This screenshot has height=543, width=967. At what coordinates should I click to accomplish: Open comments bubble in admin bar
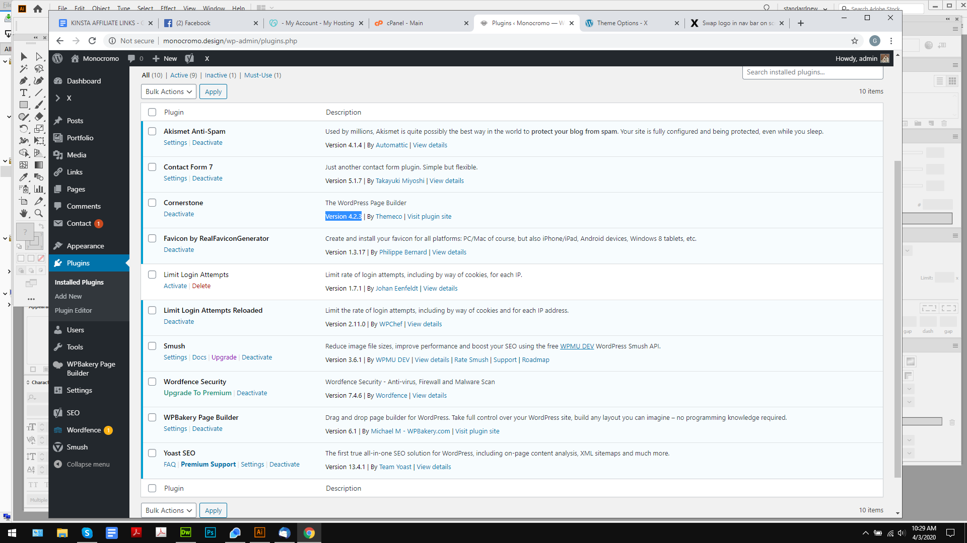pos(135,58)
